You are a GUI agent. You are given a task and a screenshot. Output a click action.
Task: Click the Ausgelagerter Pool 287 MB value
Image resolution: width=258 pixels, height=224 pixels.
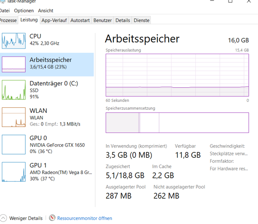pyautogui.click(x=118, y=196)
